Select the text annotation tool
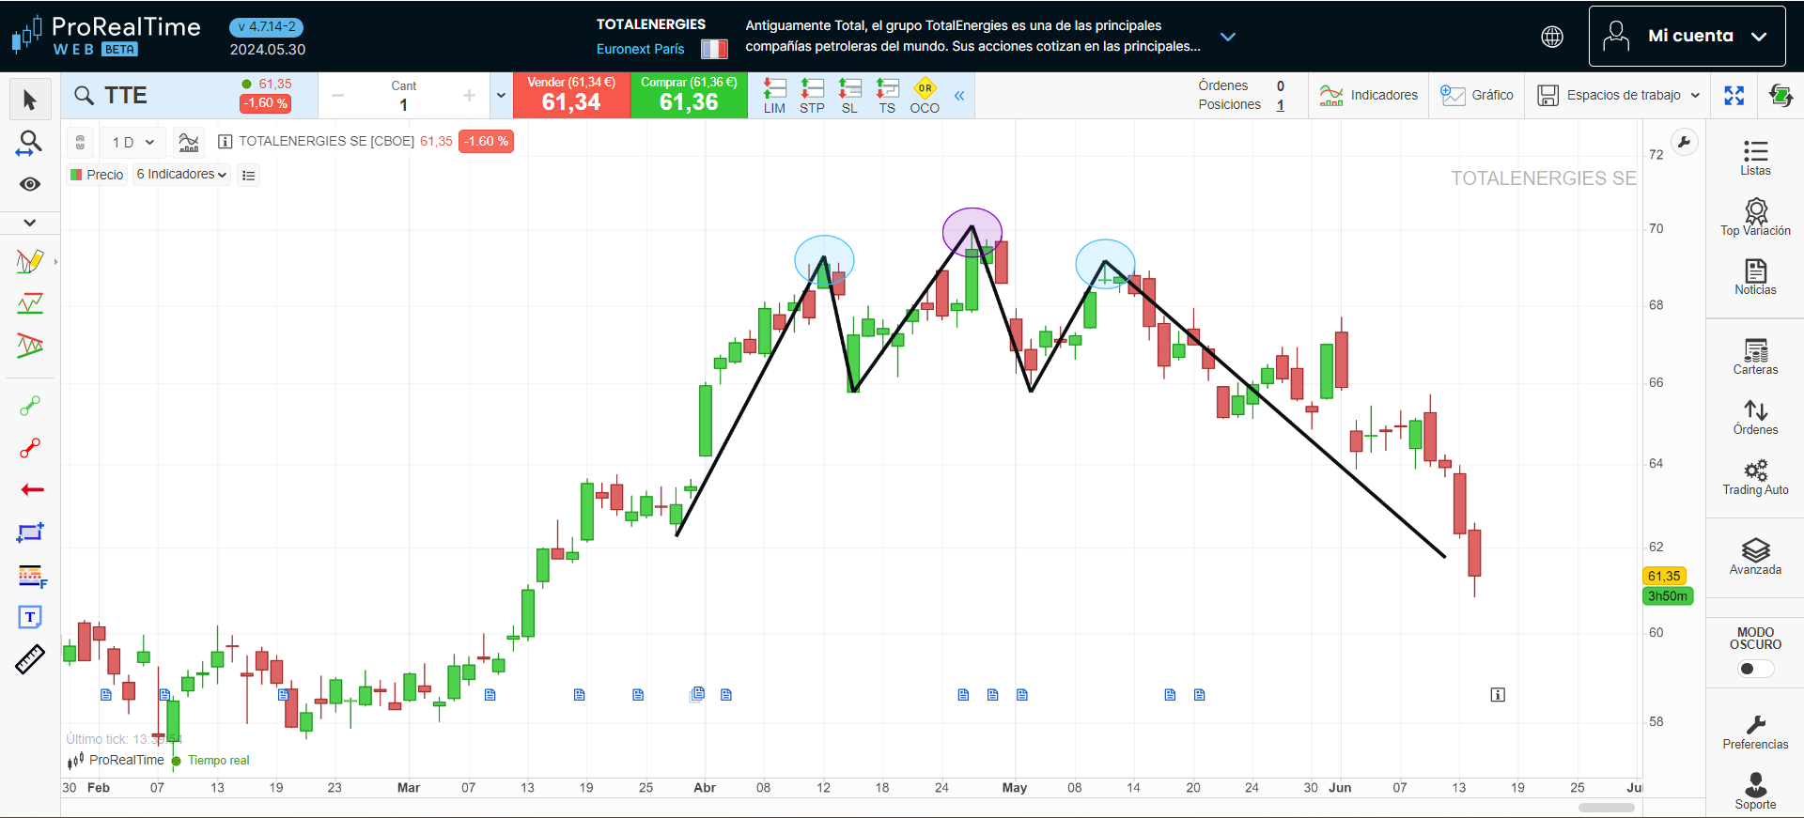This screenshot has height=818, width=1804. 30,617
